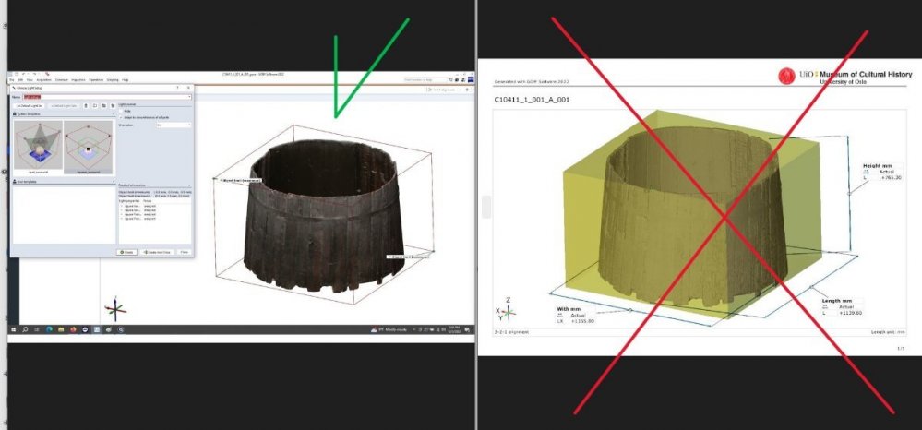Click the Create button

(x=126, y=252)
